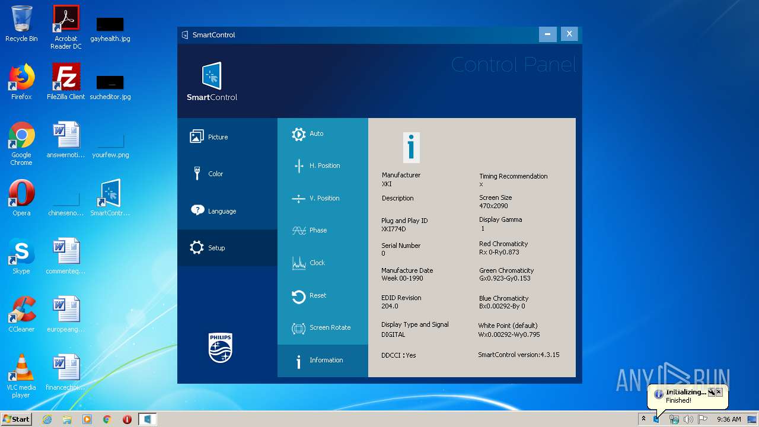
Task: Click the Screen Rotate icon
Action: (x=299, y=328)
